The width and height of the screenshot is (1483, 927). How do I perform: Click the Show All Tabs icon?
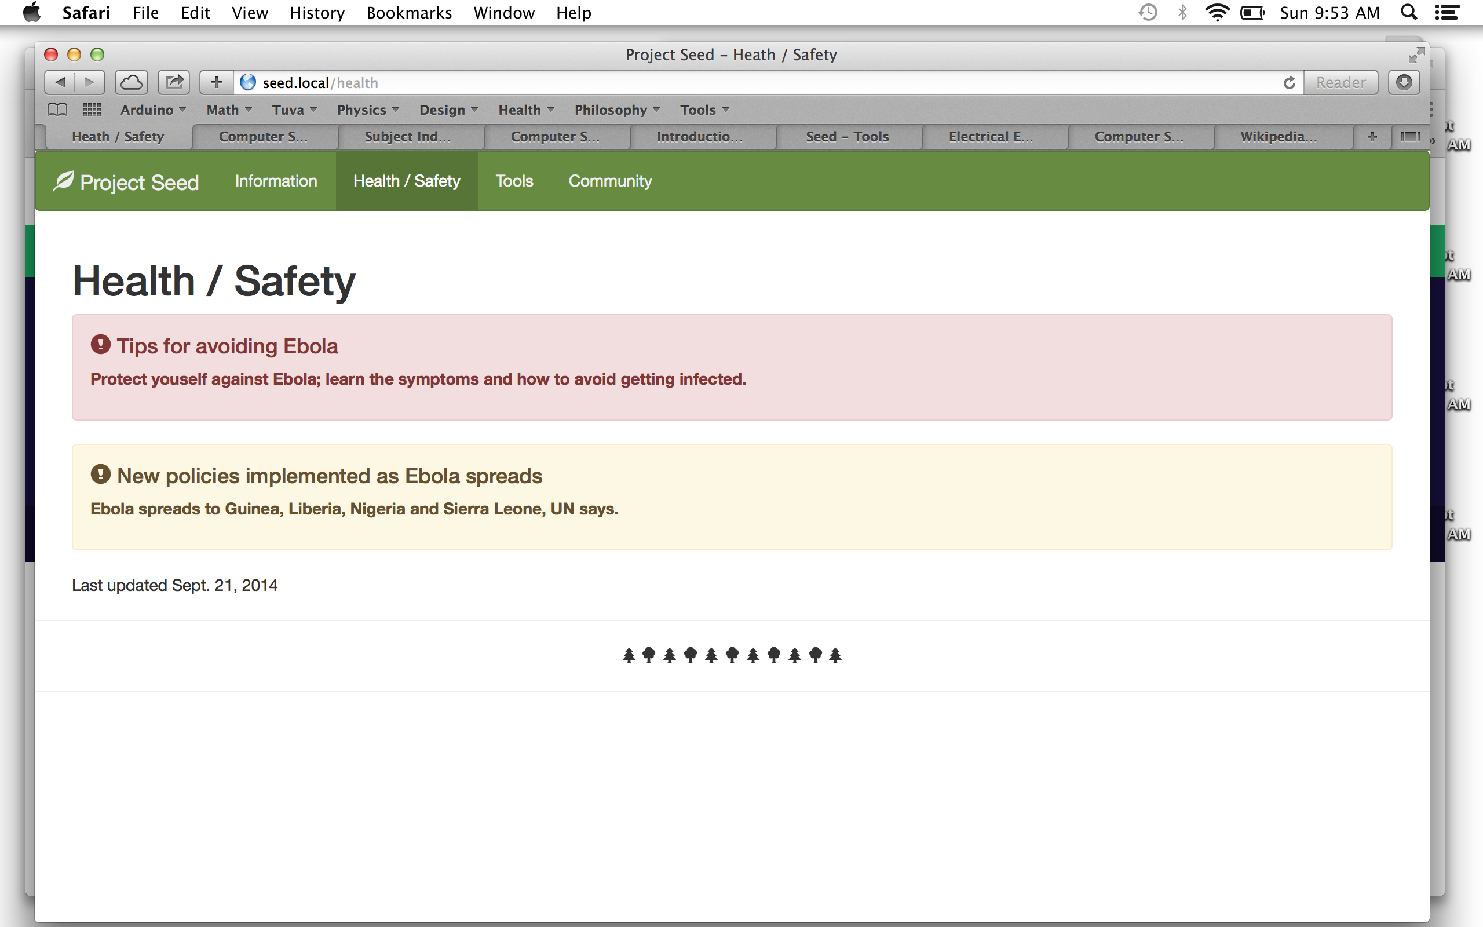(1410, 137)
